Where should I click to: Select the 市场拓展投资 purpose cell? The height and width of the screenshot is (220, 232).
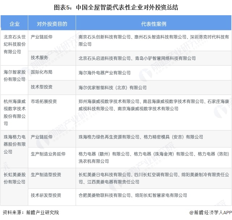pyautogui.click(x=44, y=101)
